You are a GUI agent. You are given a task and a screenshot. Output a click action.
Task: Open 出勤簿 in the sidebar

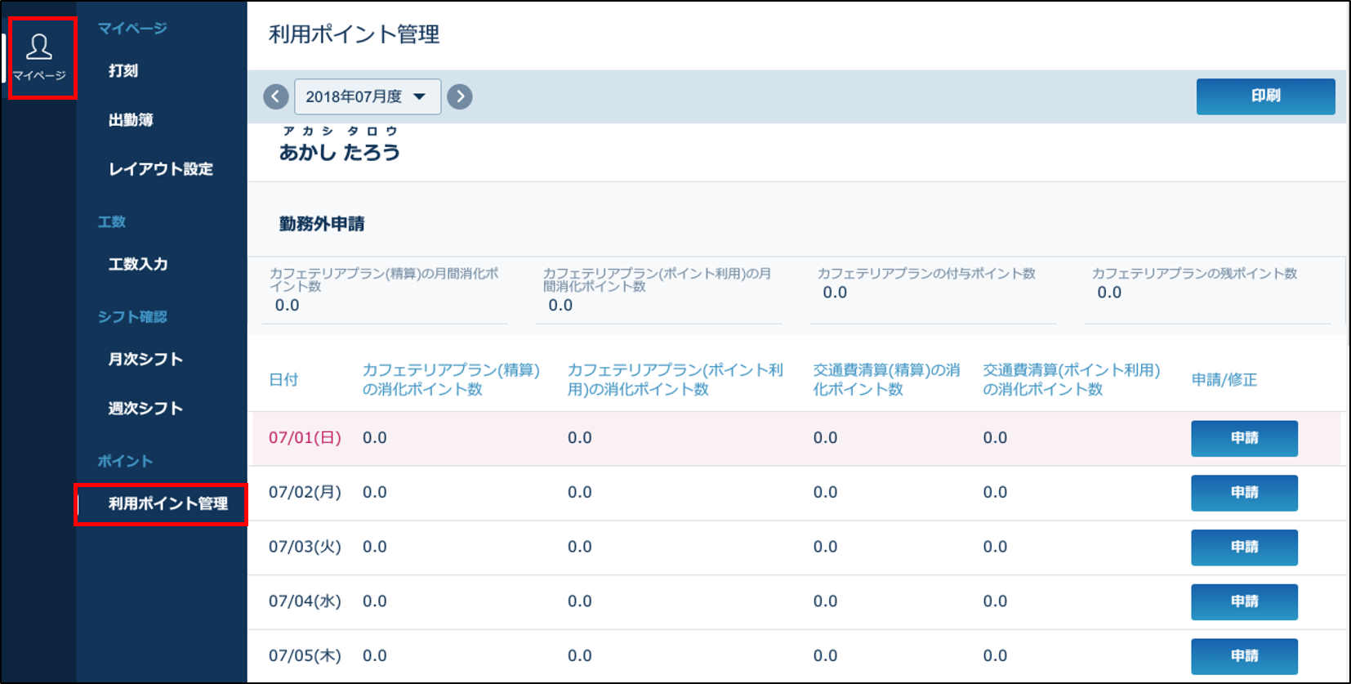coord(131,120)
